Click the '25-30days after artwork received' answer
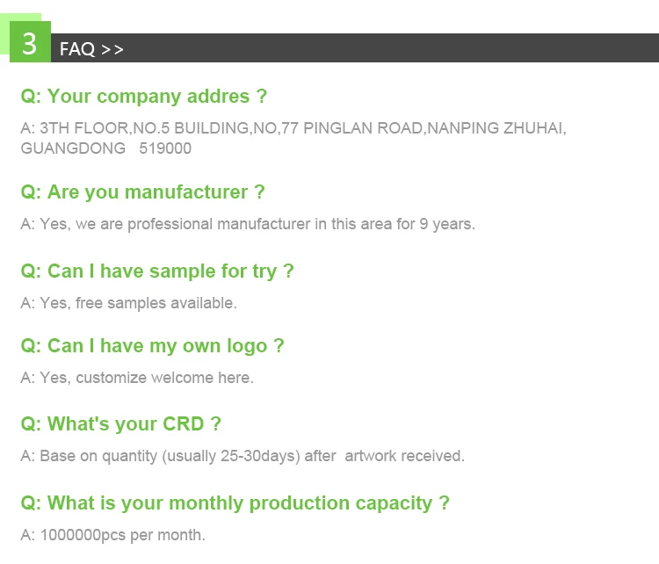Image resolution: width=659 pixels, height=564 pixels. click(x=243, y=456)
